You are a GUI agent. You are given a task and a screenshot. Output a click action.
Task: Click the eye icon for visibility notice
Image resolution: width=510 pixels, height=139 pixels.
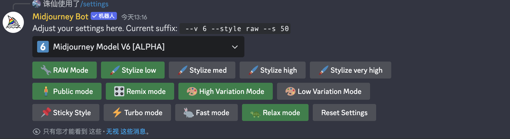coord(37,131)
